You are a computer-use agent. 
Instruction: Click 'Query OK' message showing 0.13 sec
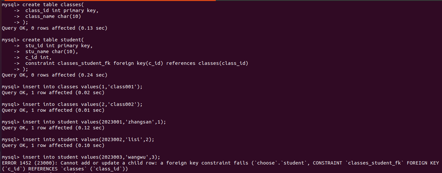tap(54, 28)
